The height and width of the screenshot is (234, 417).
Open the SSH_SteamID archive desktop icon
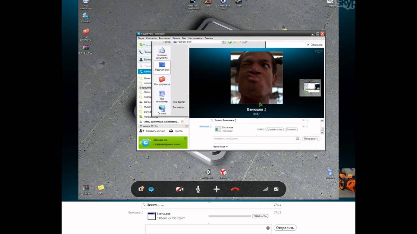pos(86,49)
